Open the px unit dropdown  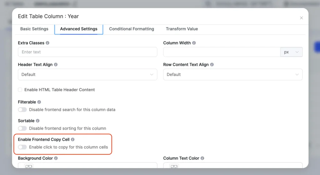(x=291, y=52)
